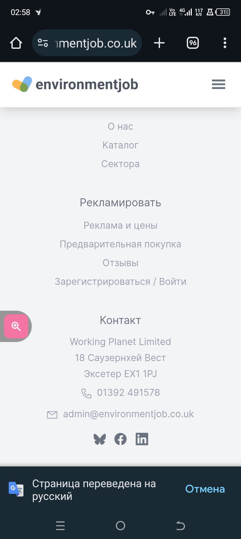Open the hamburger navigation menu
The width and height of the screenshot is (241, 539).
pyautogui.click(x=219, y=84)
